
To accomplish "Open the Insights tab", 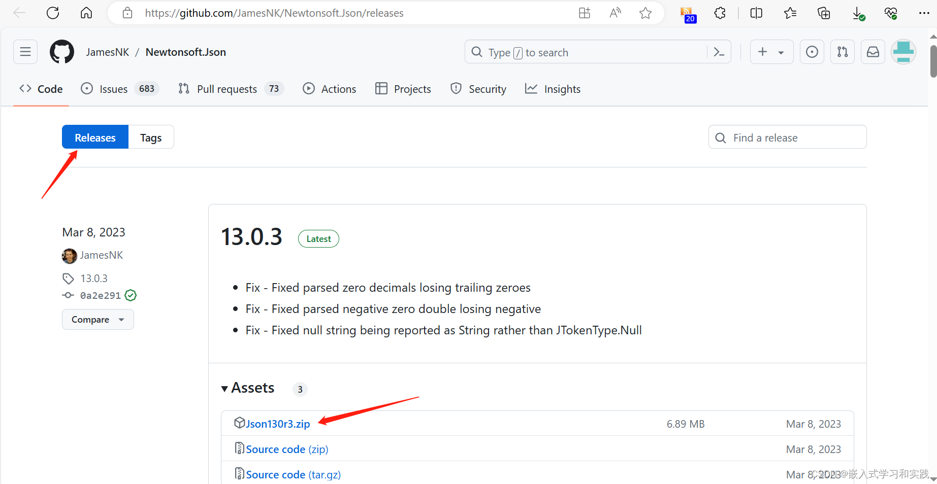I will (553, 89).
